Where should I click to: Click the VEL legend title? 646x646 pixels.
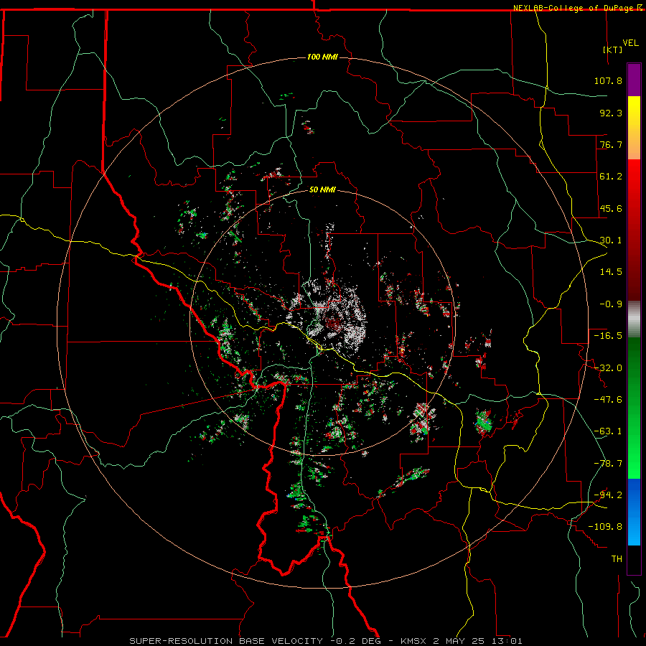(630, 43)
